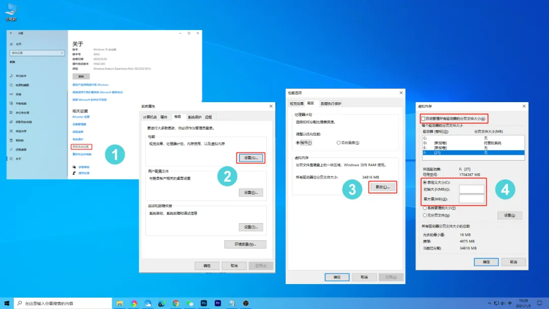
Task: Click the Settings search box
Action: (37, 53)
